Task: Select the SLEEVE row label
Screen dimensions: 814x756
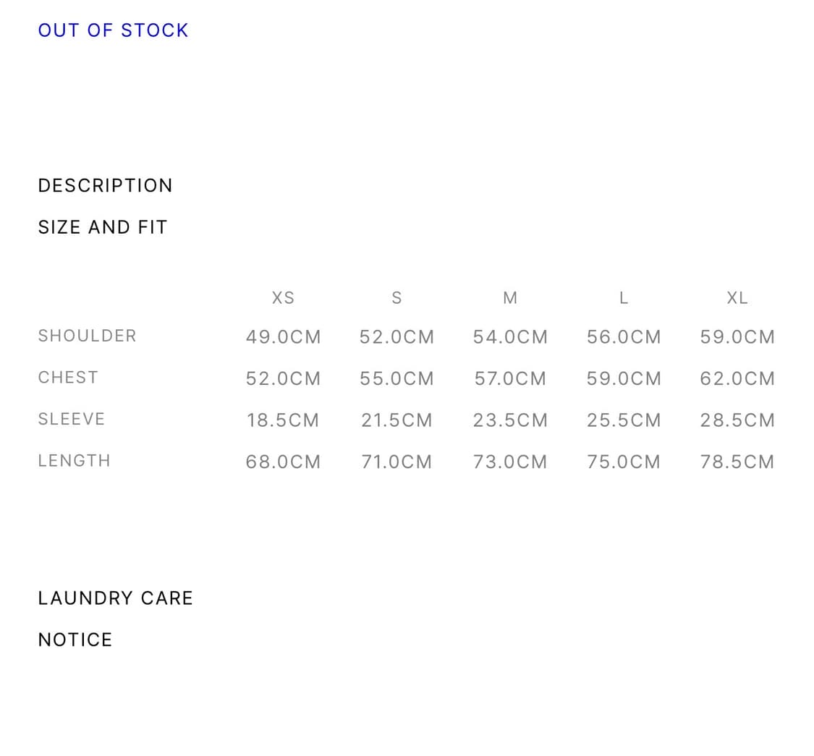Action: [71, 420]
